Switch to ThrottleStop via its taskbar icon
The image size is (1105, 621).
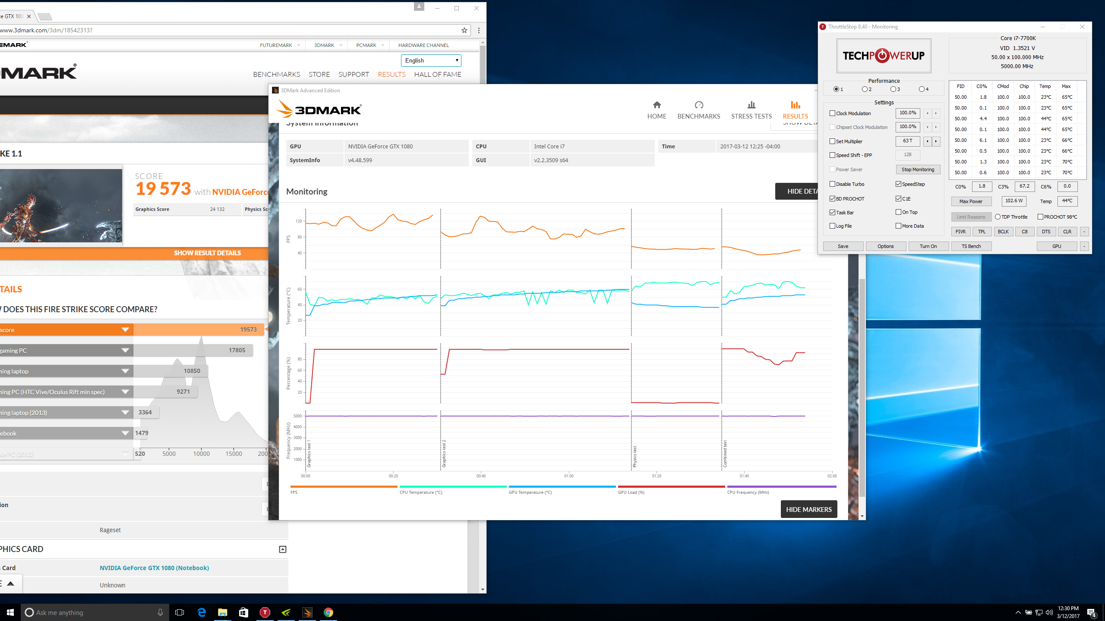[265, 612]
